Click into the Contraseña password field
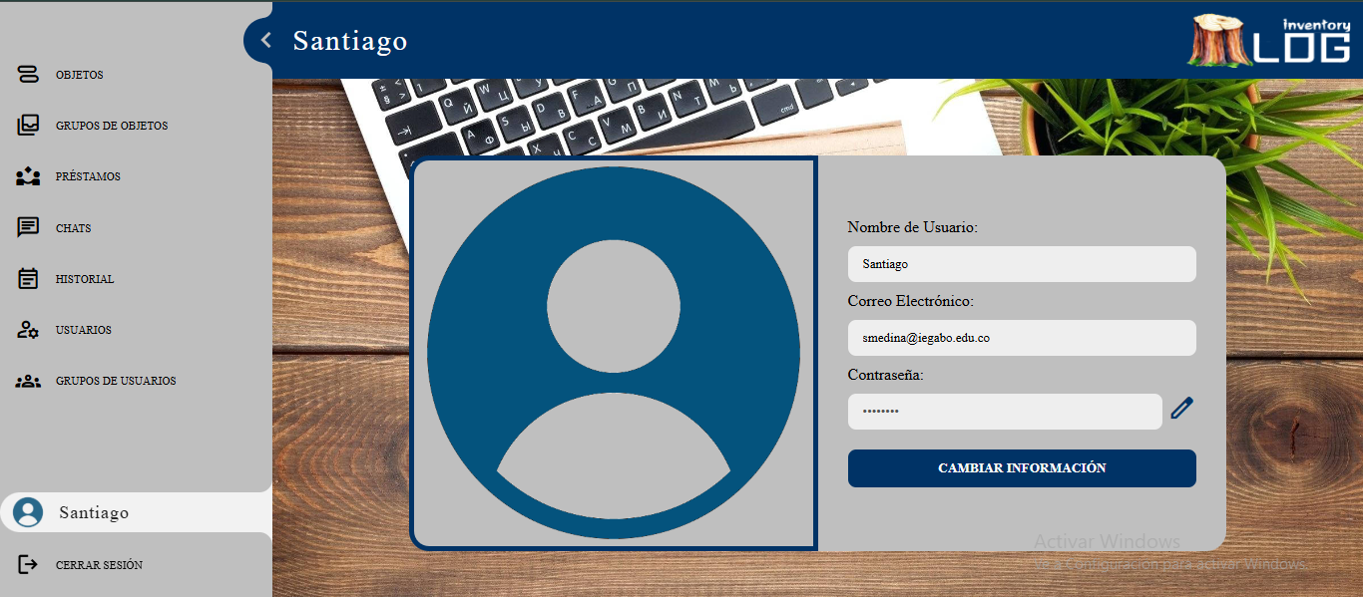This screenshot has width=1363, height=597. coord(1004,412)
